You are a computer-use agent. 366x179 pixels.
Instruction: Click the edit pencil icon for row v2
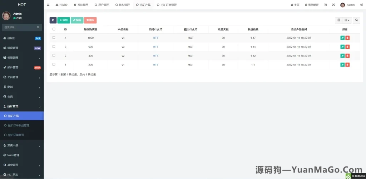(342, 55)
